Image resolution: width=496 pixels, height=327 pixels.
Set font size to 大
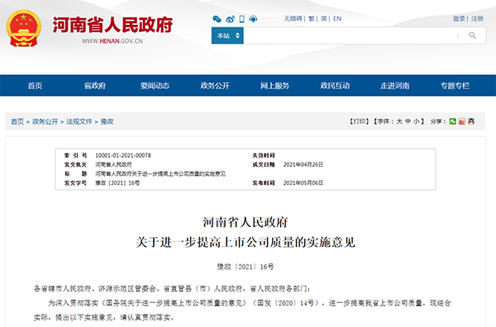pyautogui.click(x=399, y=121)
